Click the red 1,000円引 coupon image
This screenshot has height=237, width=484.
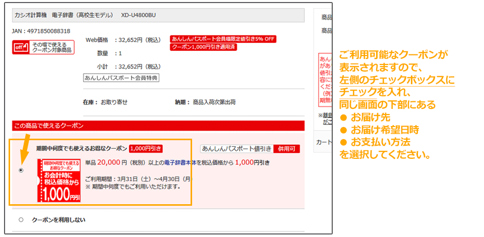pos(59,181)
